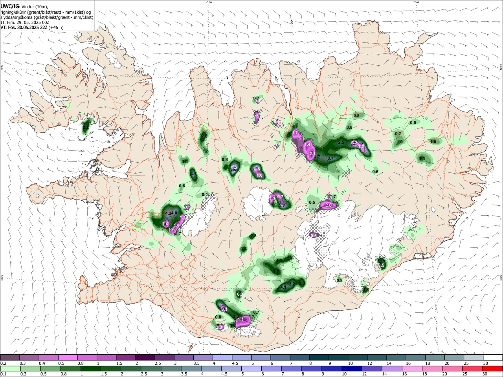This screenshot has height=377, width=503.
Task: Click the red swatch ending the rain legend
Action: tap(493, 368)
